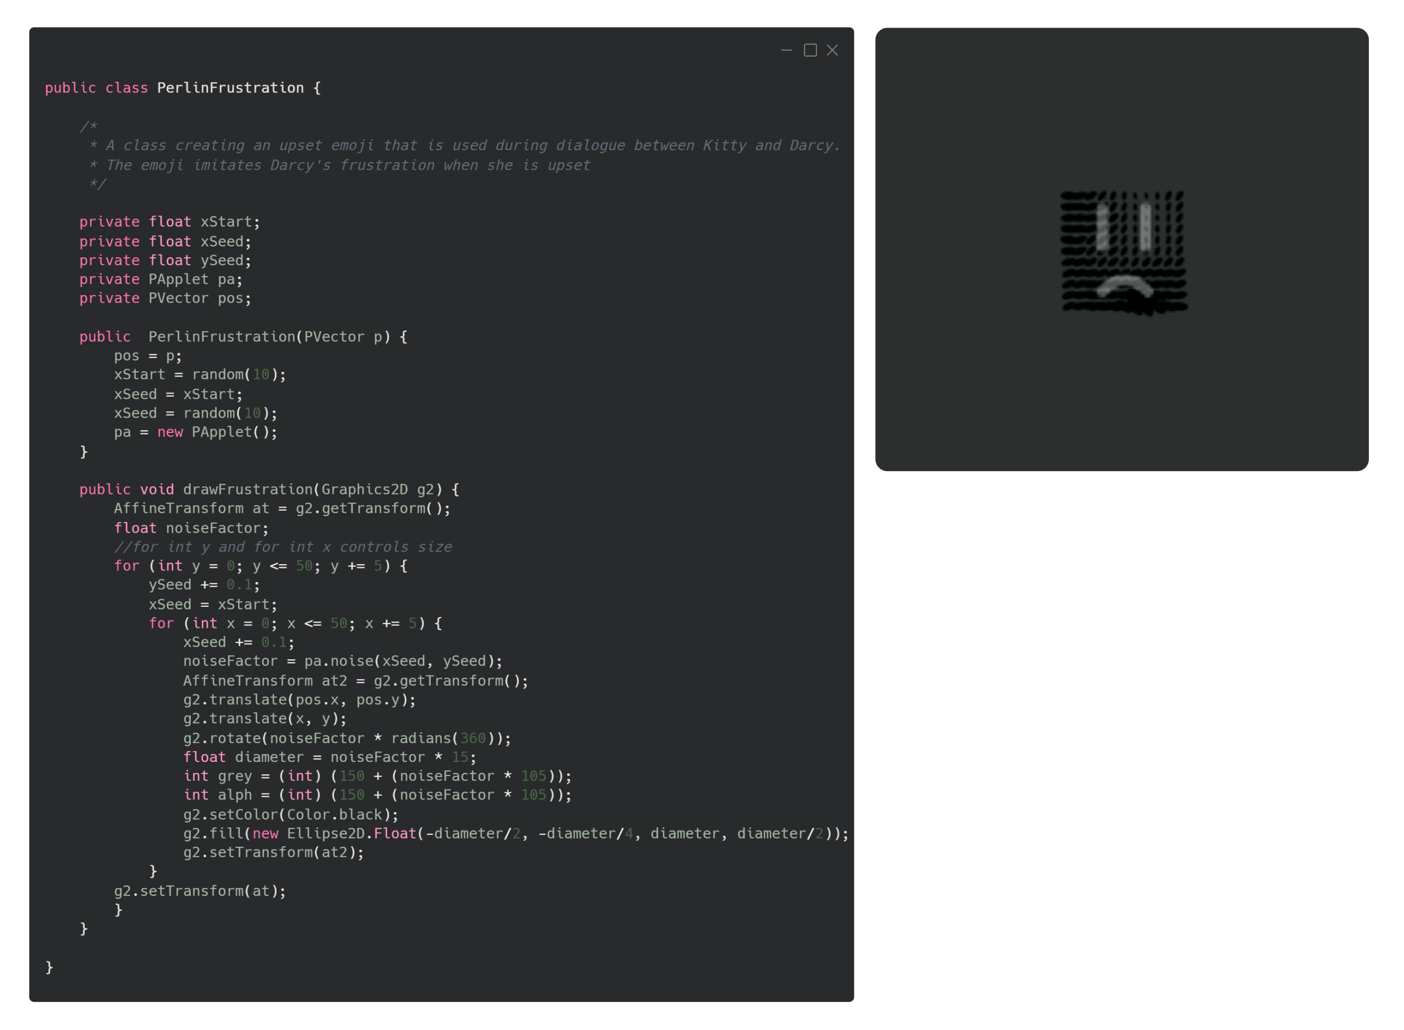Click the comment line mentioning Kitty and Darcy
The width and height of the screenshot is (1404, 1030).
click(465, 145)
